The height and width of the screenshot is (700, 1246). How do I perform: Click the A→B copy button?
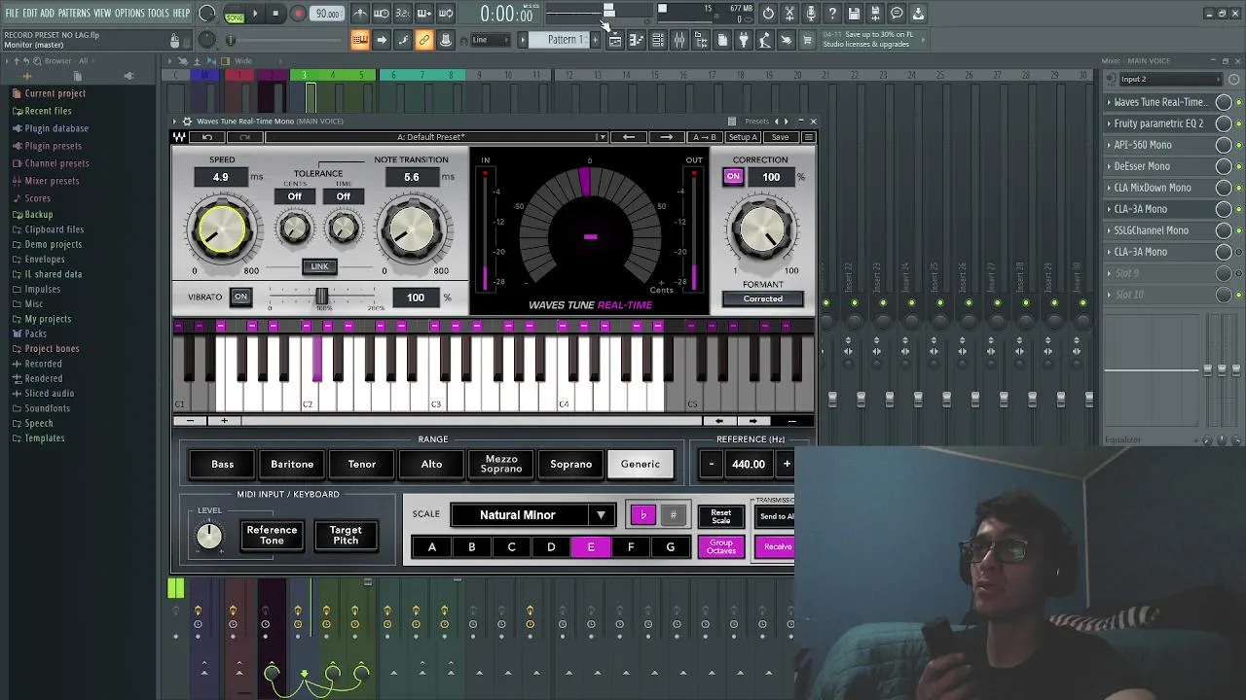704,137
